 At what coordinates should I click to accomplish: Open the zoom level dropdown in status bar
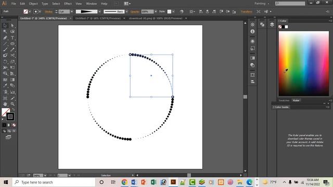coord(45,176)
